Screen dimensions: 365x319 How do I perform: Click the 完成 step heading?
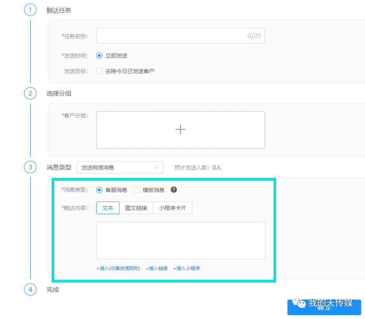(53, 289)
